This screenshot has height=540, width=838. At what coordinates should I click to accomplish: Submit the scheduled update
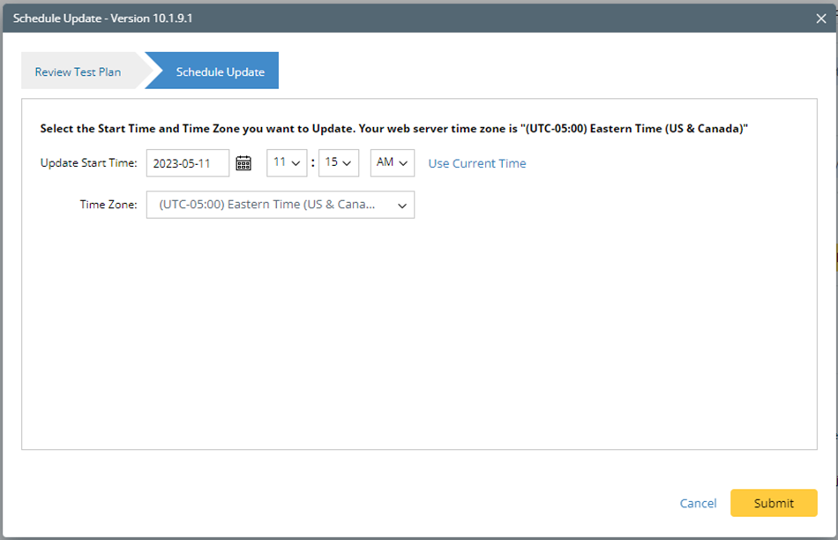(x=774, y=503)
